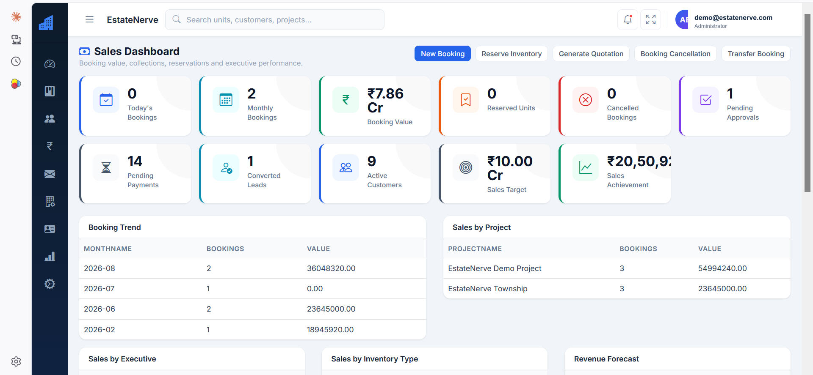Toggle fullscreen mode icon
813x375 pixels.
tap(651, 19)
